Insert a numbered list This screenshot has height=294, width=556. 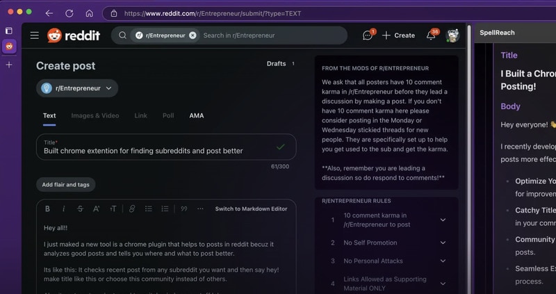[165, 209]
